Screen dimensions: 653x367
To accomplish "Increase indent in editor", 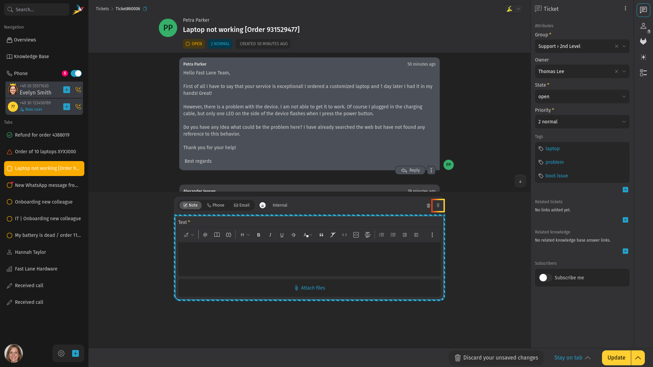I will click(405, 235).
